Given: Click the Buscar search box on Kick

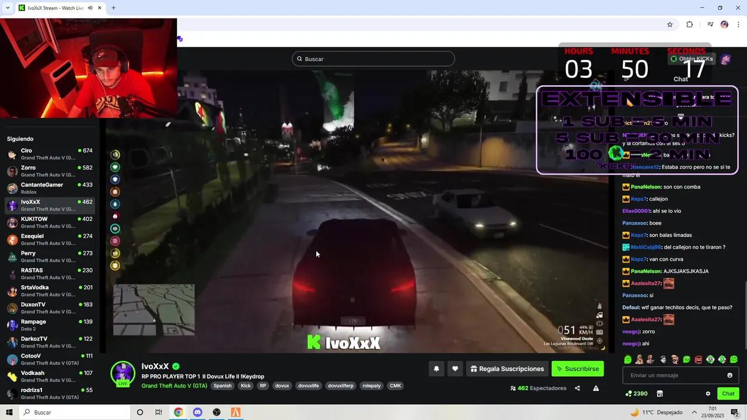Looking at the screenshot, I should point(373,59).
